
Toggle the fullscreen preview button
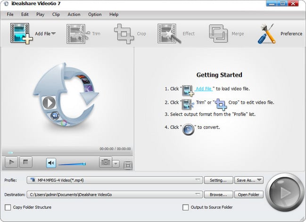(127, 165)
